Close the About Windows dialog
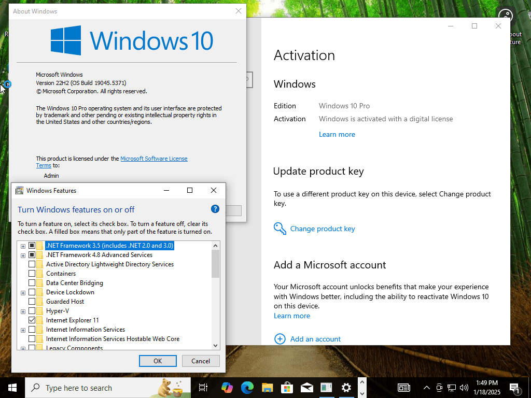 (x=239, y=11)
